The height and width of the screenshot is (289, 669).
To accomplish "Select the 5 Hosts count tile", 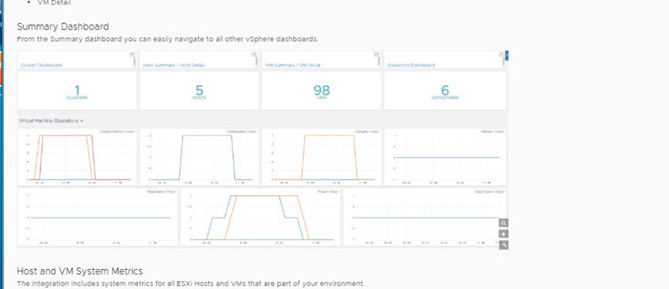I will tap(199, 91).
